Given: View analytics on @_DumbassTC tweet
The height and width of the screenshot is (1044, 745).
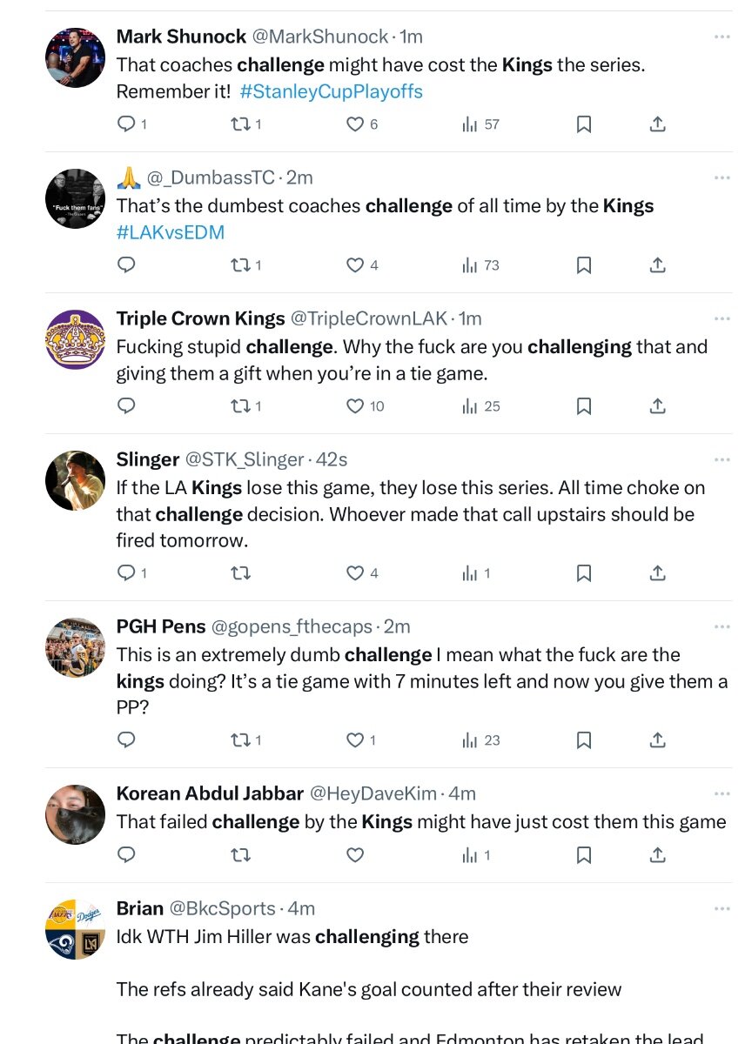Looking at the screenshot, I should pyautogui.click(x=480, y=265).
